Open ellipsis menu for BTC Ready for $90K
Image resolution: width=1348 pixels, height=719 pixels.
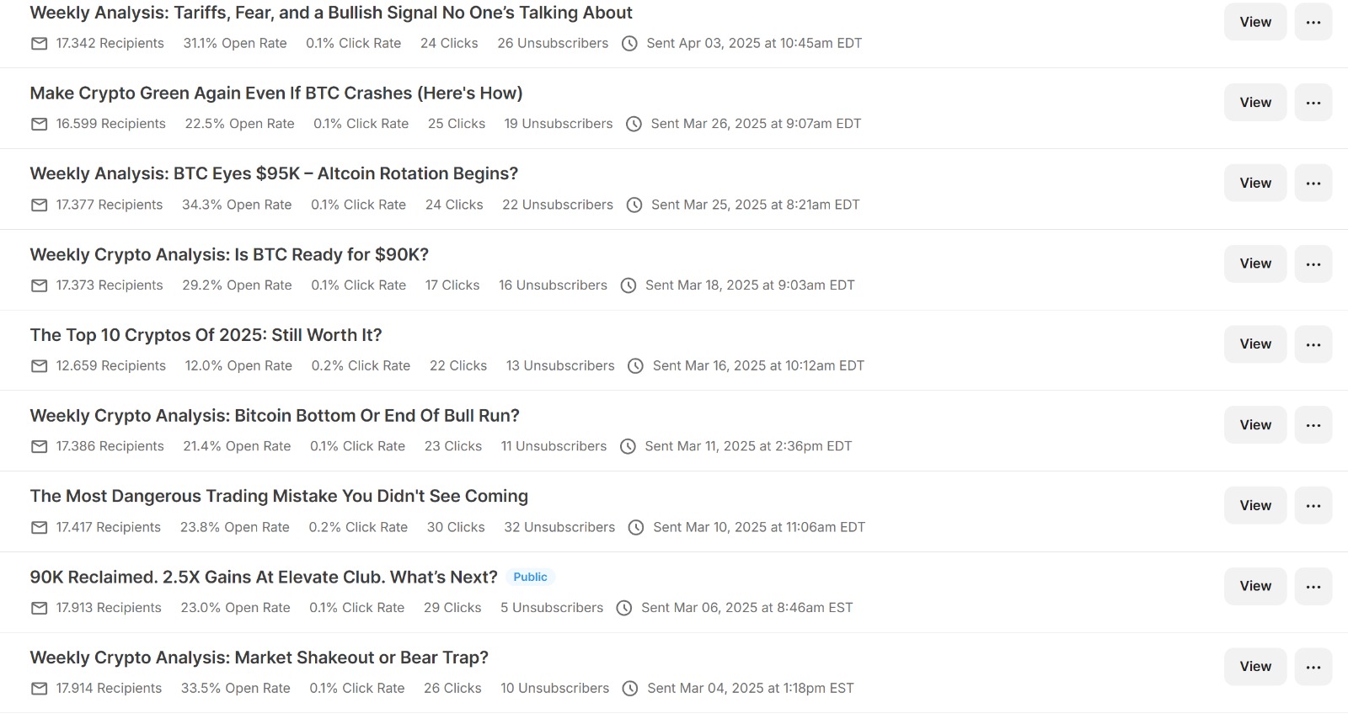tap(1313, 264)
